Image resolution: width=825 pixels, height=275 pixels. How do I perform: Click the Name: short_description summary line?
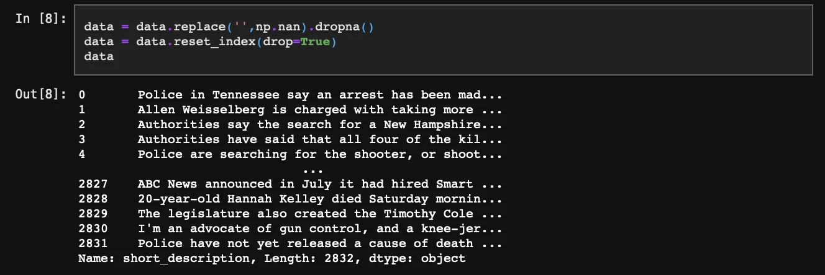click(x=271, y=258)
